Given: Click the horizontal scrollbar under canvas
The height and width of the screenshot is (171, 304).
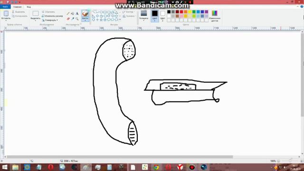Looking at the screenshot, I should pos(120,157).
